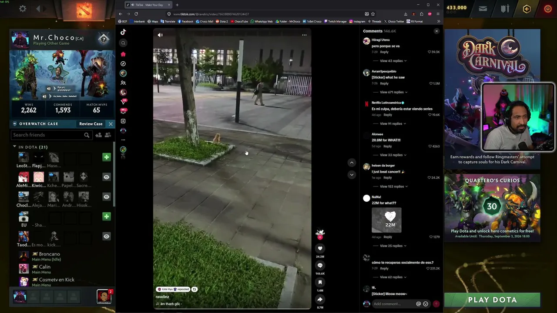
Task: Click the TikTok upload plus icon
Action: coord(123,121)
